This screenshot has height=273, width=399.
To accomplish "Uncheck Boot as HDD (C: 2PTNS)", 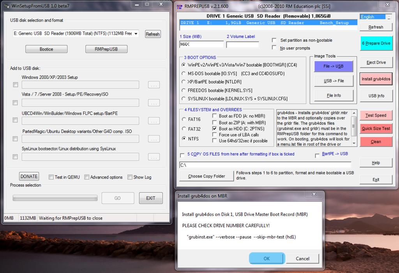I will [215, 129].
